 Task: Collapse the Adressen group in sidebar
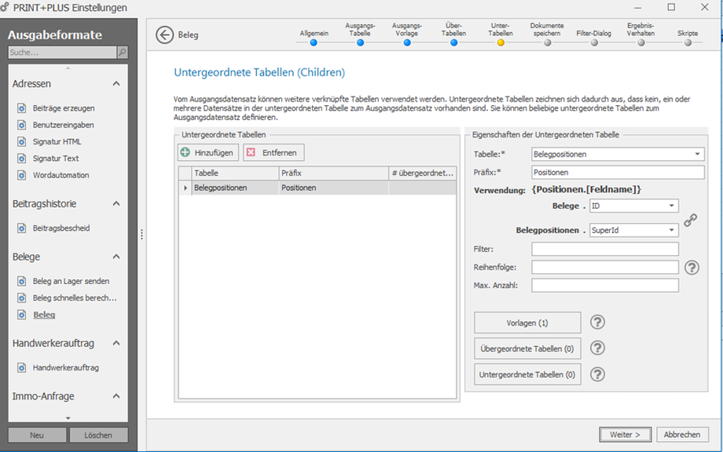[116, 84]
